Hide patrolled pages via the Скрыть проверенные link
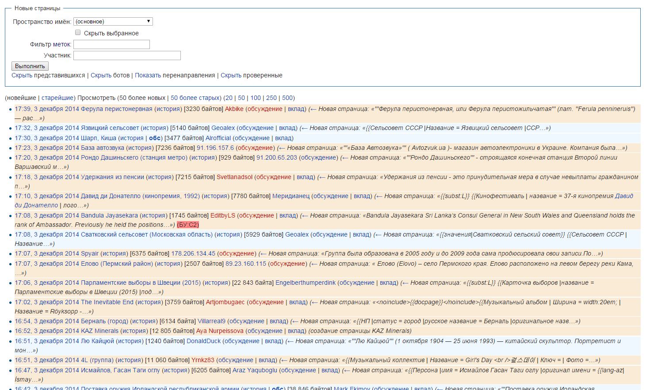Viewport: 646px width, 390px height. tap(231, 75)
